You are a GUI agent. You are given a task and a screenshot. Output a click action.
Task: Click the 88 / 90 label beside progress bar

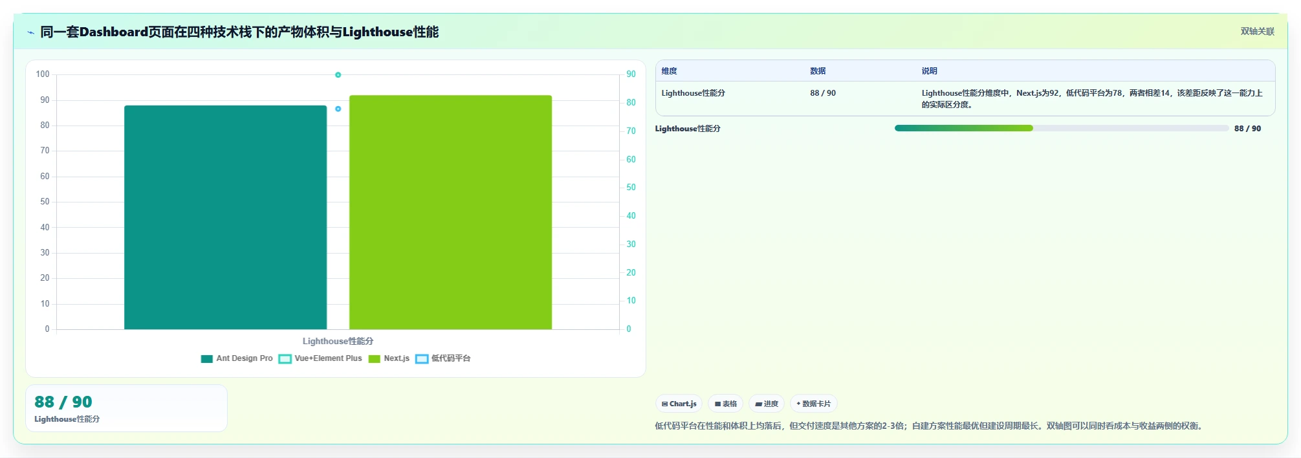pos(1247,128)
